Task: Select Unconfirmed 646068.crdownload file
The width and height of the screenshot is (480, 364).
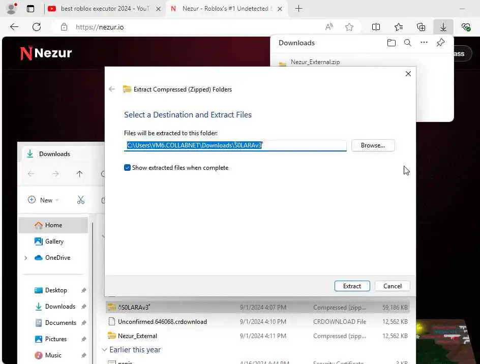Action: (x=257, y=321)
